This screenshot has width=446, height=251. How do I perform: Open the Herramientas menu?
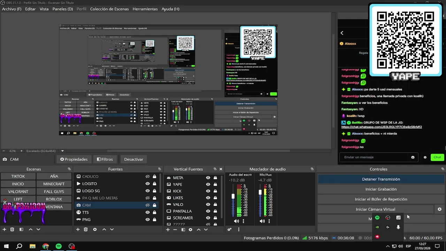pyautogui.click(x=145, y=9)
